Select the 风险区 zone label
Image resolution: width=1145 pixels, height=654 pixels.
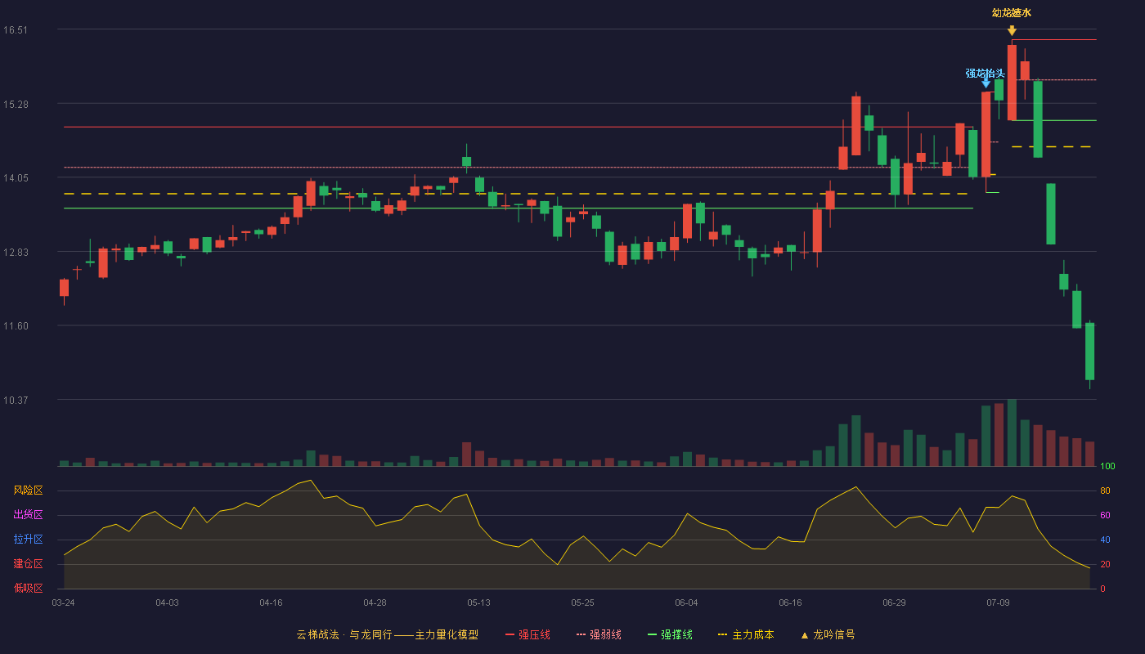point(29,490)
